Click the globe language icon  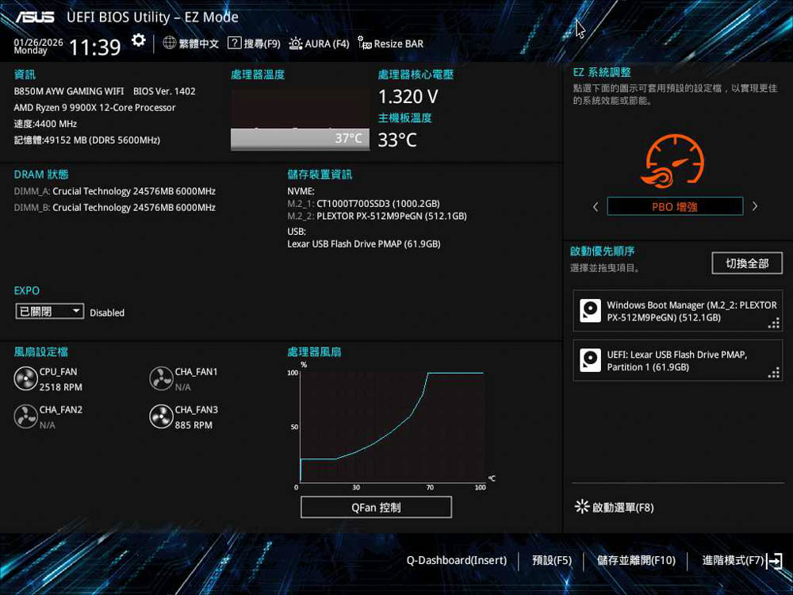click(170, 43)
